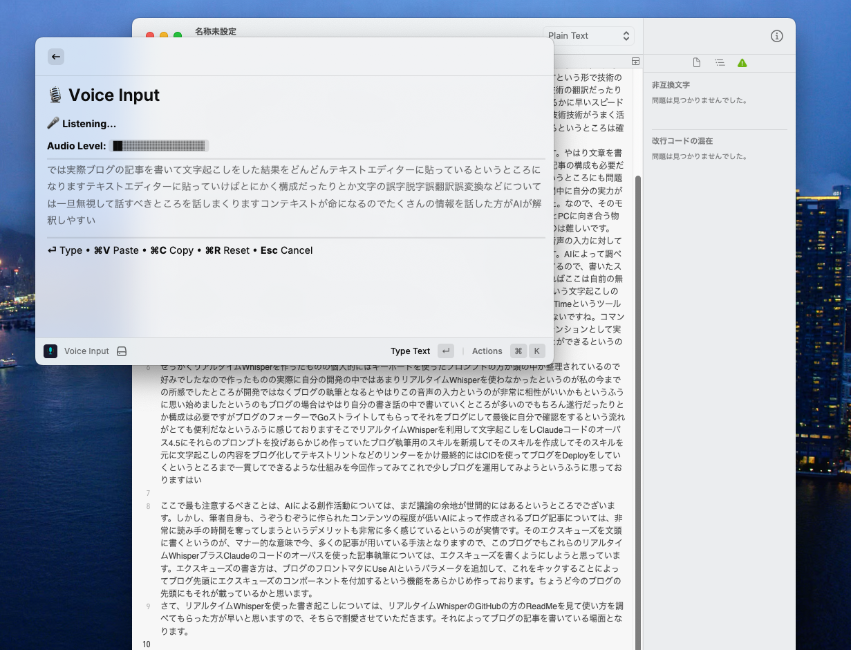Click the K key icon beside Actions
The image size is (851, 650).
click(536, 351)
